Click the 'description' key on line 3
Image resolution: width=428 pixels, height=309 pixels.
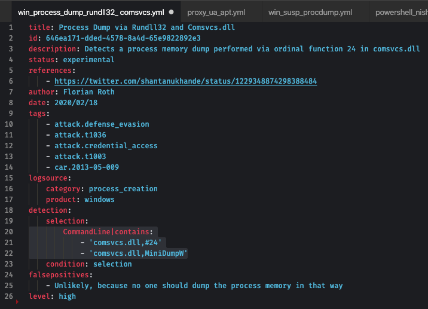(53, 49)
